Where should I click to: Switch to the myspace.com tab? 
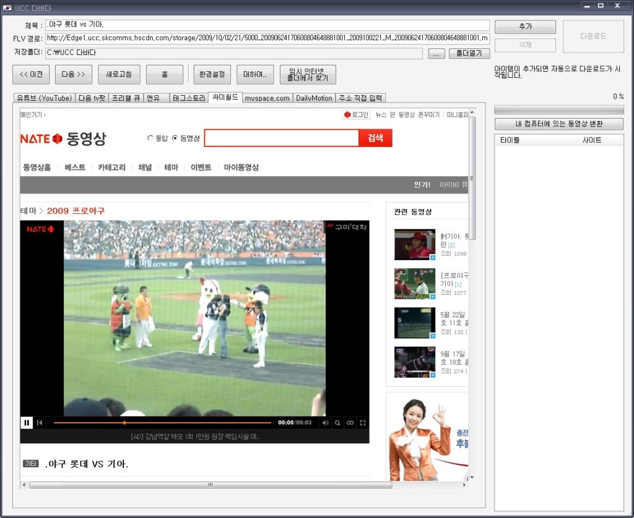[x=267, y=98]
